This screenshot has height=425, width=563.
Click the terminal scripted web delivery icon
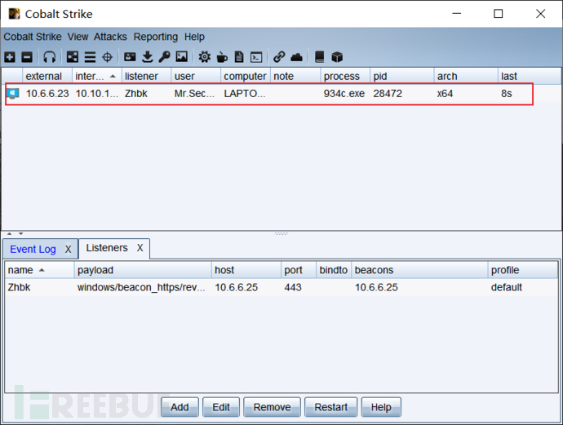(x=256, y=57)
